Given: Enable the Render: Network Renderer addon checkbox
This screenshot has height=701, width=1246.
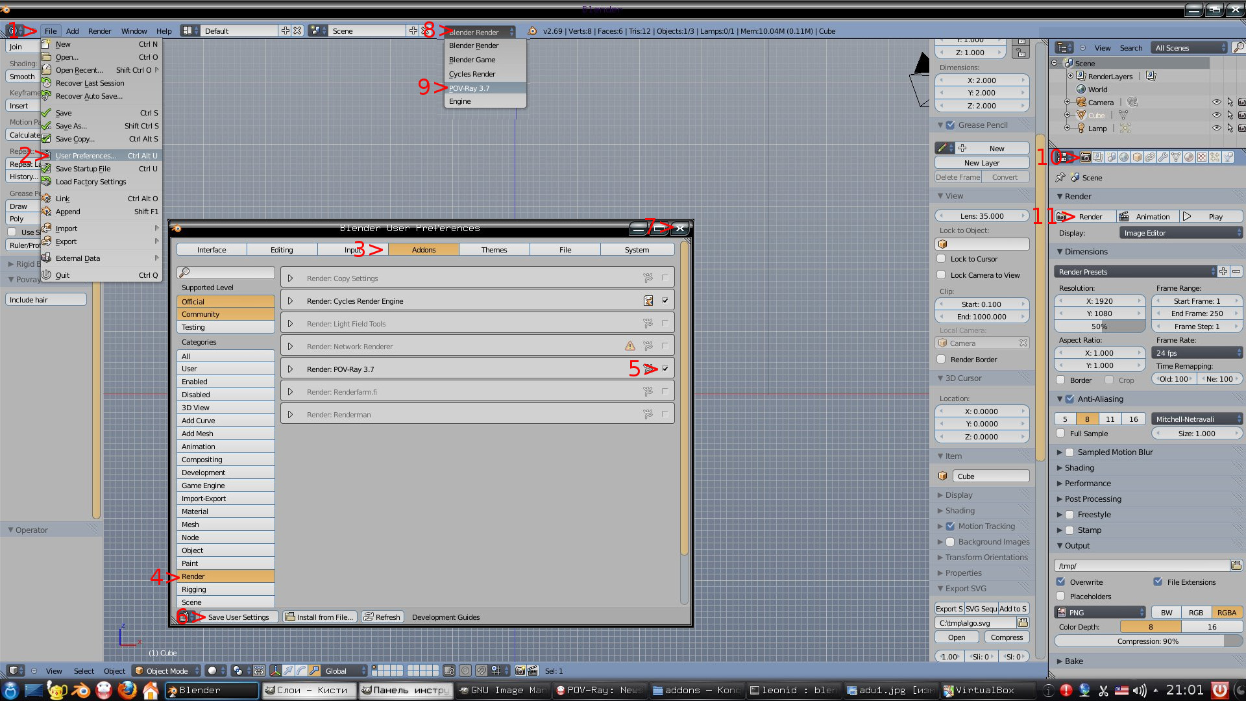Looking at the screenshot, I should (x=665, y=346).
